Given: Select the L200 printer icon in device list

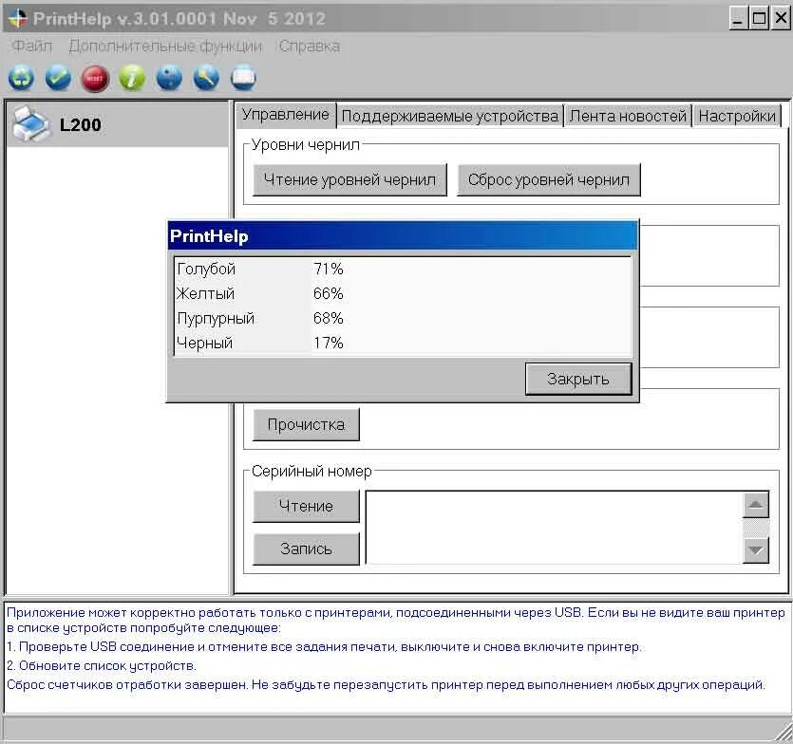Looking at the screenshot, I should click(x=31, y=124).
